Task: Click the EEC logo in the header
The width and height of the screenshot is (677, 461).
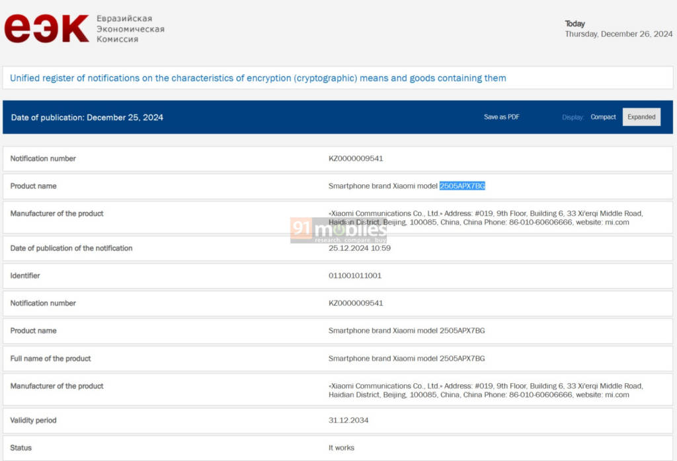Action: click(46, 29)
